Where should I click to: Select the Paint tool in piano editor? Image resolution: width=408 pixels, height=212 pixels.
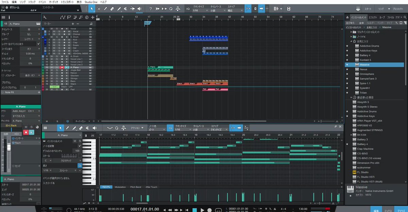[x=74, y=128]
